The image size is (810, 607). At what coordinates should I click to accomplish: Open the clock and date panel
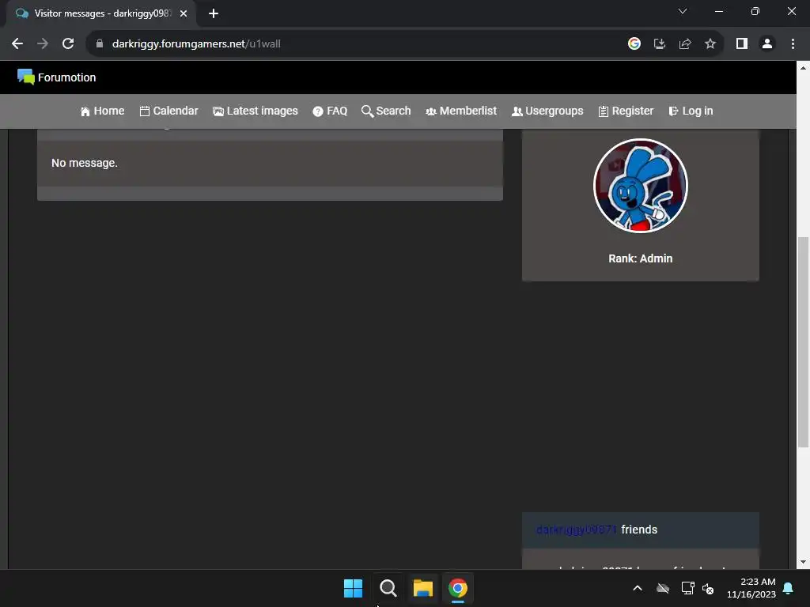[x=751, y=588]
